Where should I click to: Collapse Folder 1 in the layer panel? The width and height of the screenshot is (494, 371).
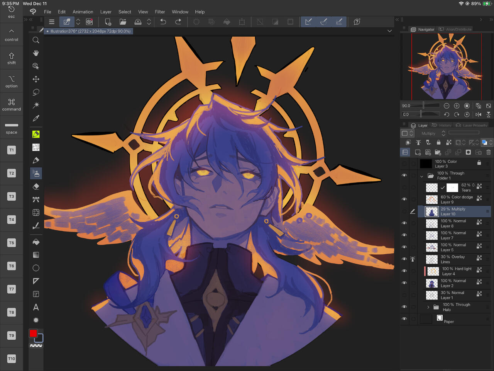422,176
